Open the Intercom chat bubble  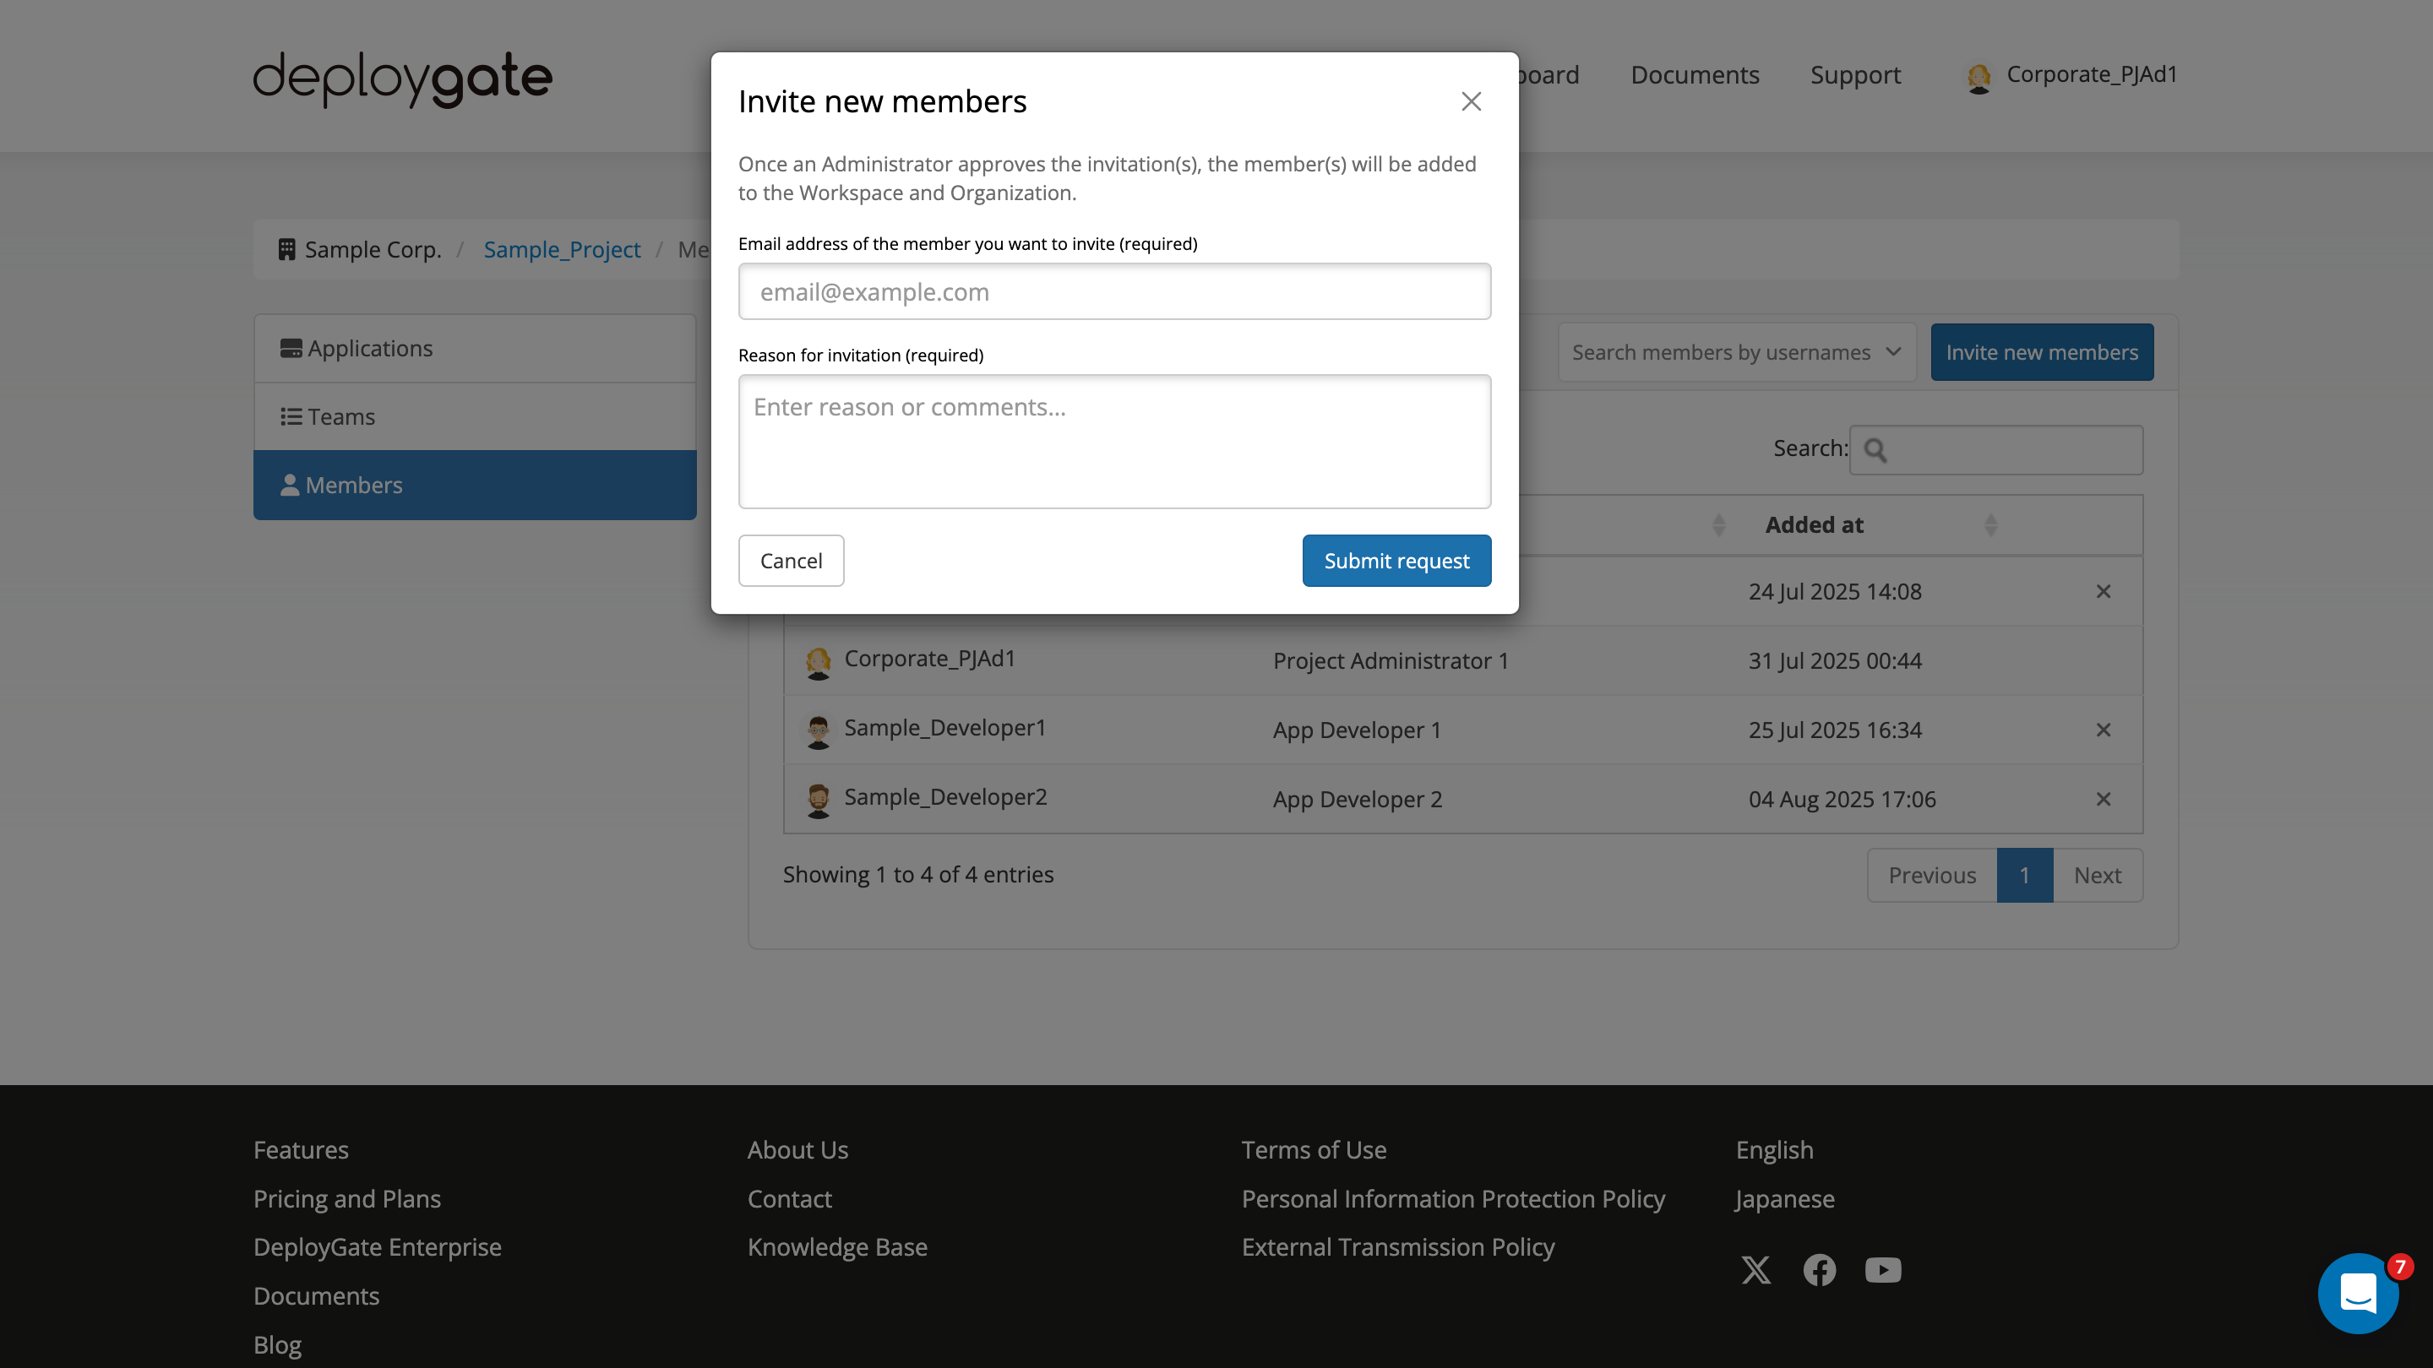click(x=2359, y=1294)
